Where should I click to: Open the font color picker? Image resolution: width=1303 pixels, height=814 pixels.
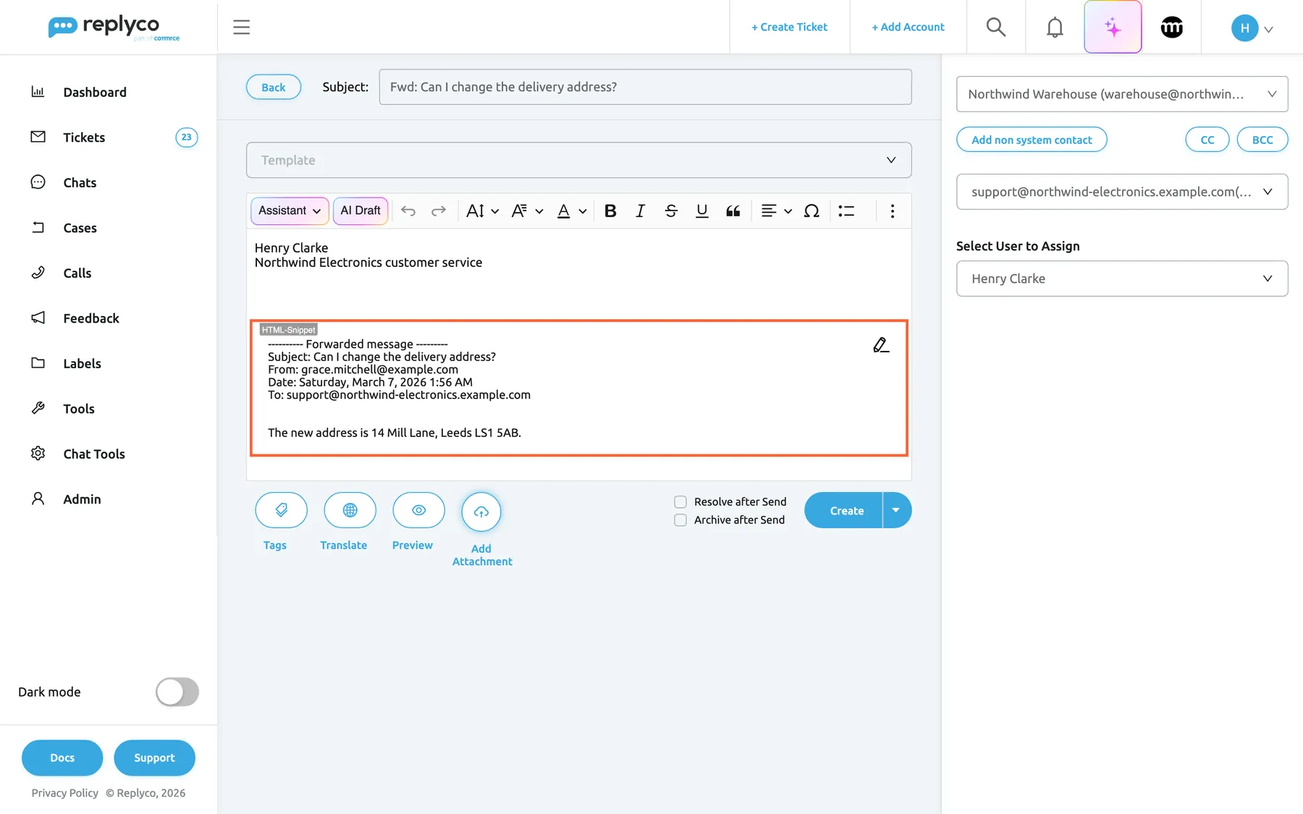pos(571,211)
